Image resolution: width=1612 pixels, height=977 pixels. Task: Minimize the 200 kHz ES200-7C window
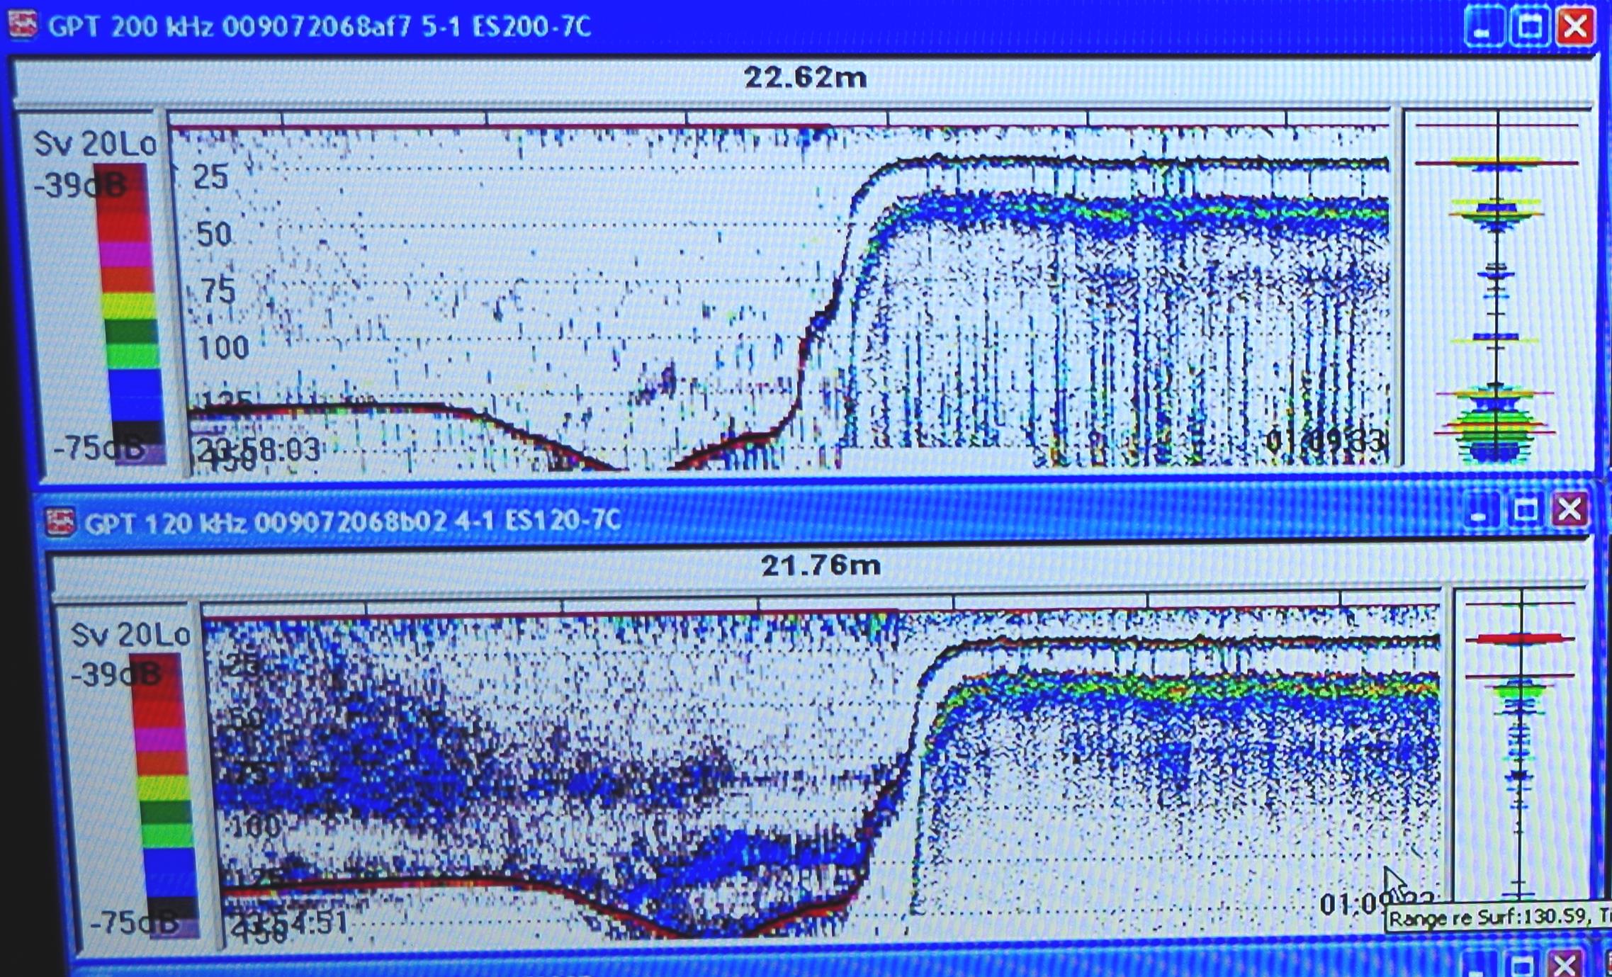pyautogui.click(x=1484, y=28)
